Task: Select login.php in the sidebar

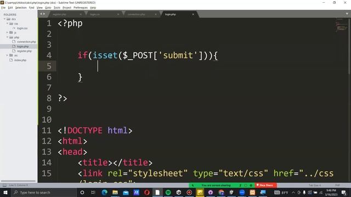Action: tap(22, 47)
